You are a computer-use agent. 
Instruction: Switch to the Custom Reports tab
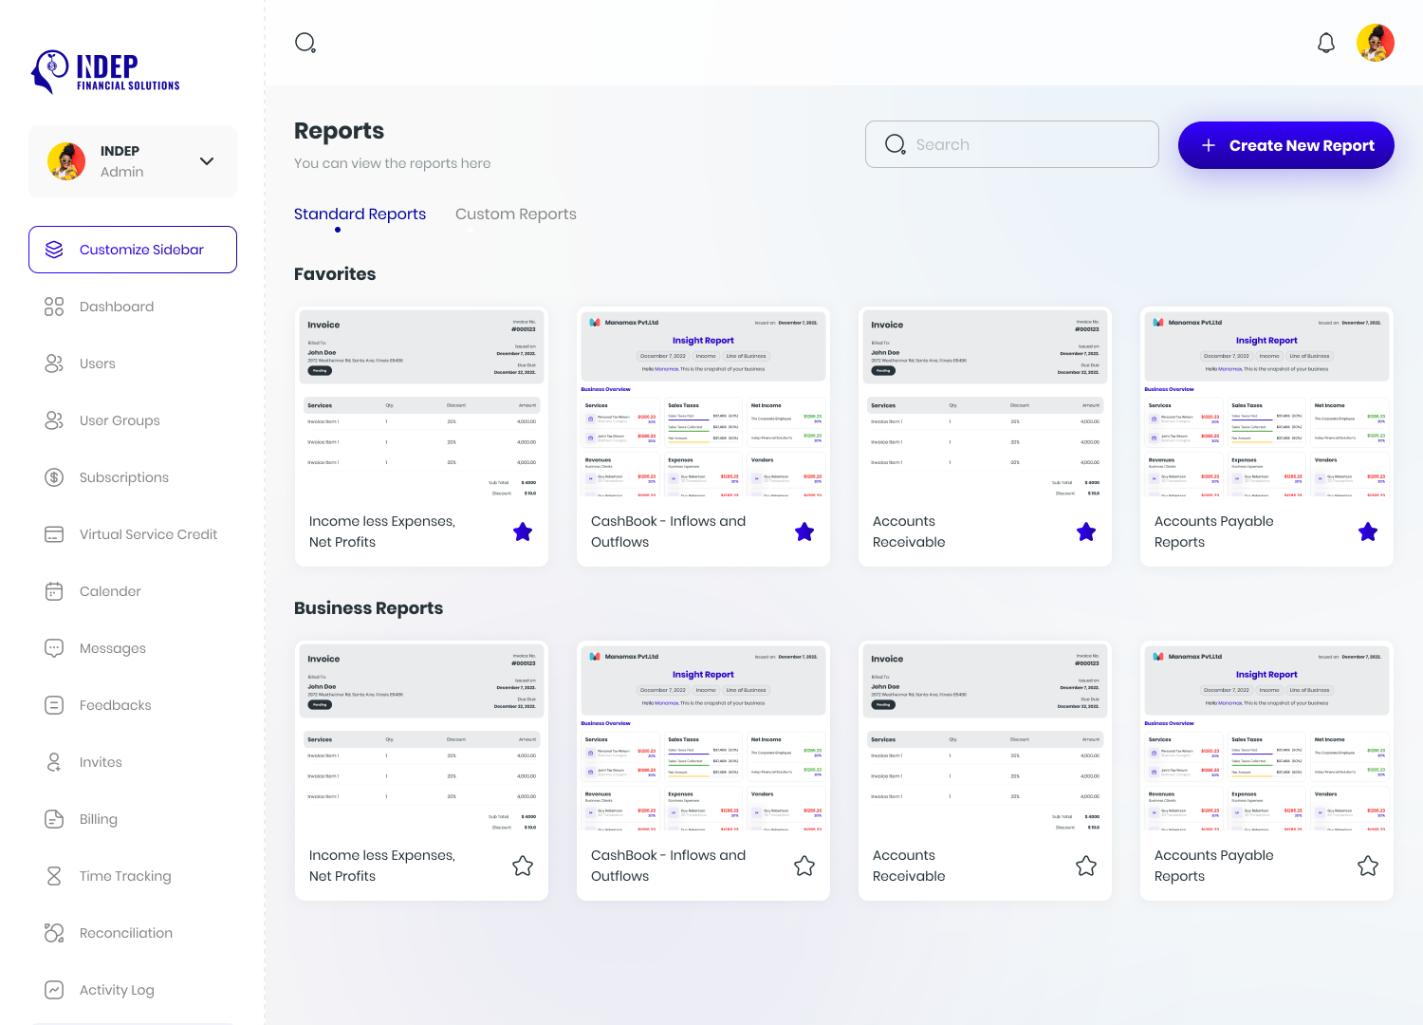(515, 214)
